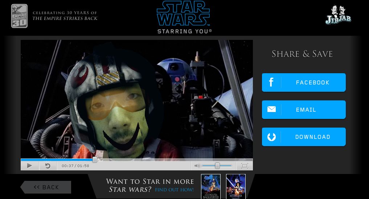Screen dimensions: 369x199
Task: Send the video by Email
Action: [x=304, y=109]
